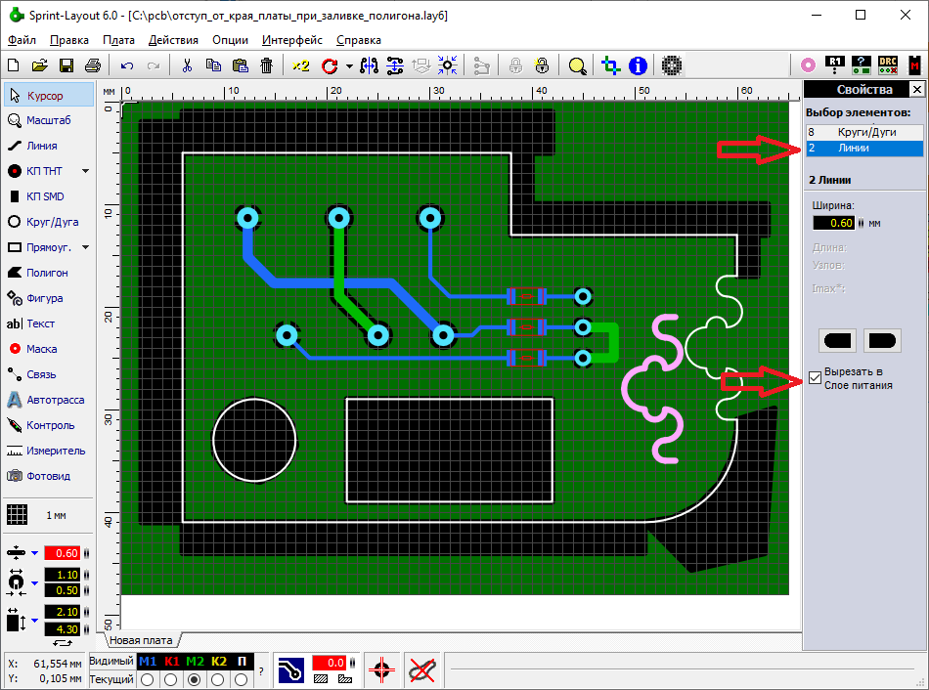Open dropdown next to rotate icon
Viewport: 929px width, 690px height.
(348, 66)
